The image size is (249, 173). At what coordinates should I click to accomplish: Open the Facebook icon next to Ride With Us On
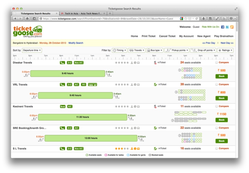point(223,27)
